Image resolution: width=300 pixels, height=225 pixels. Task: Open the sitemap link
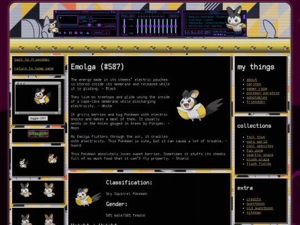[x=253, y=213]
